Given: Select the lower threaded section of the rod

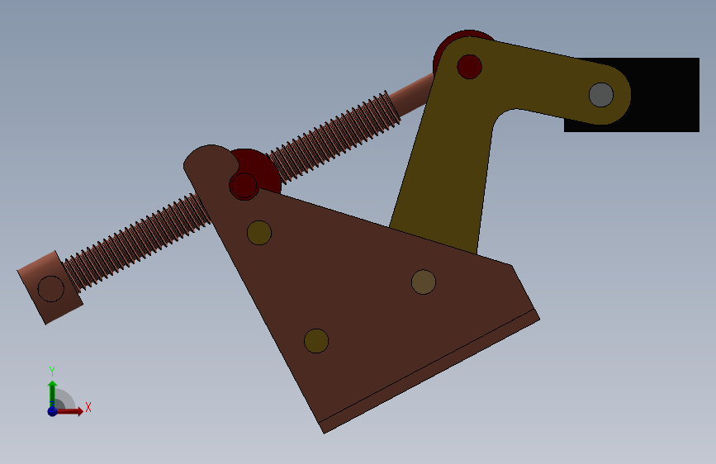Looking at the screenshot, I should (x=137, y=242).
